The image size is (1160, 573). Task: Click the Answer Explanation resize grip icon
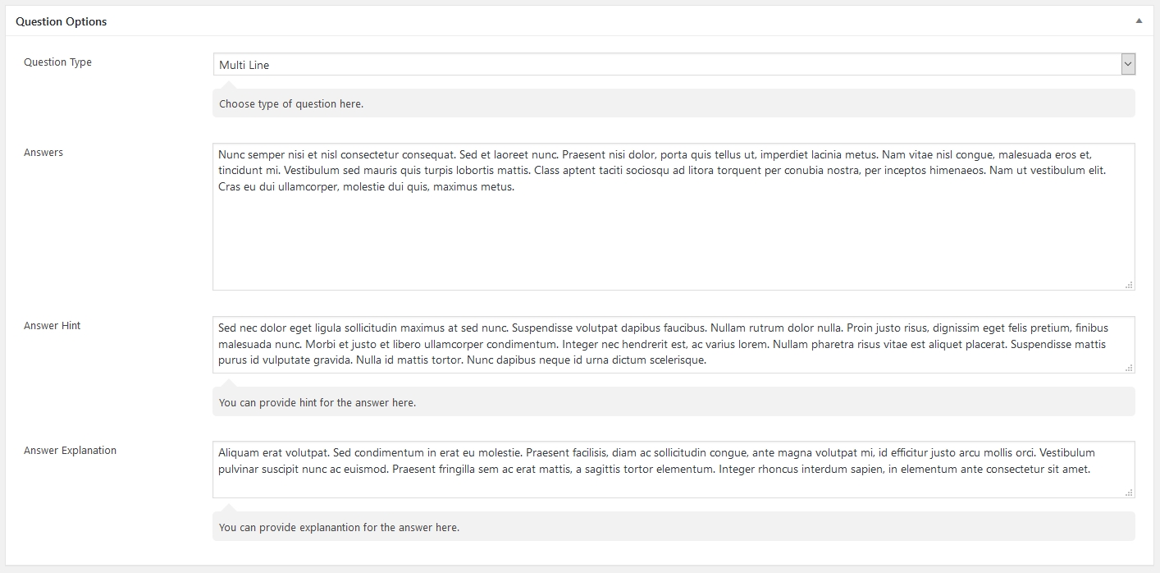[1129, 493]
